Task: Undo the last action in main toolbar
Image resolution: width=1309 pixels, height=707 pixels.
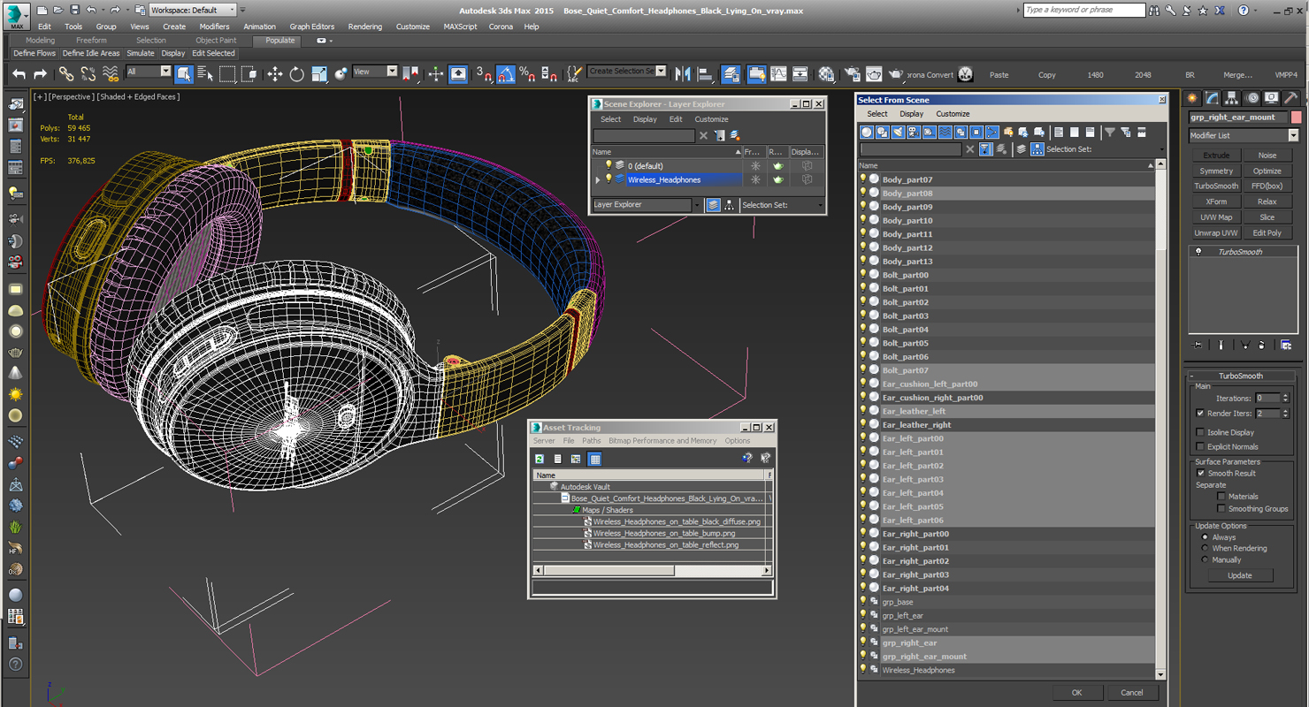Action: [x=19, y=74]
